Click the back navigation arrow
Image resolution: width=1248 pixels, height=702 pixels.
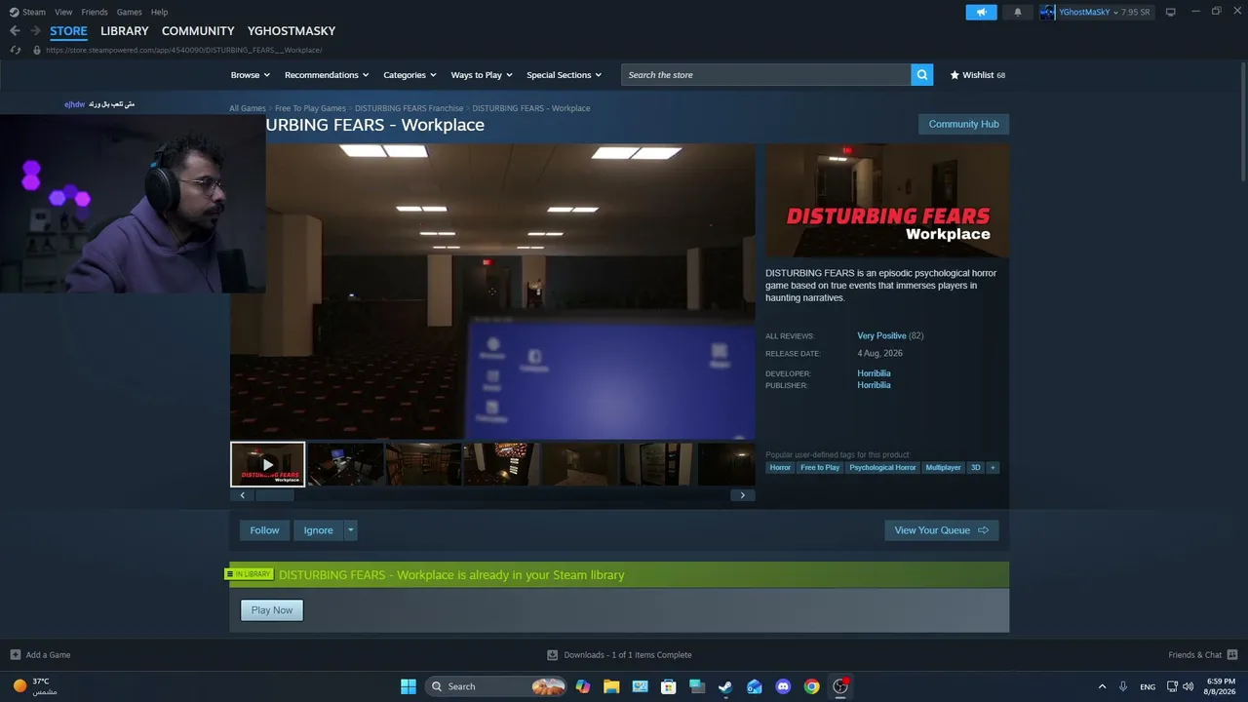15,31
